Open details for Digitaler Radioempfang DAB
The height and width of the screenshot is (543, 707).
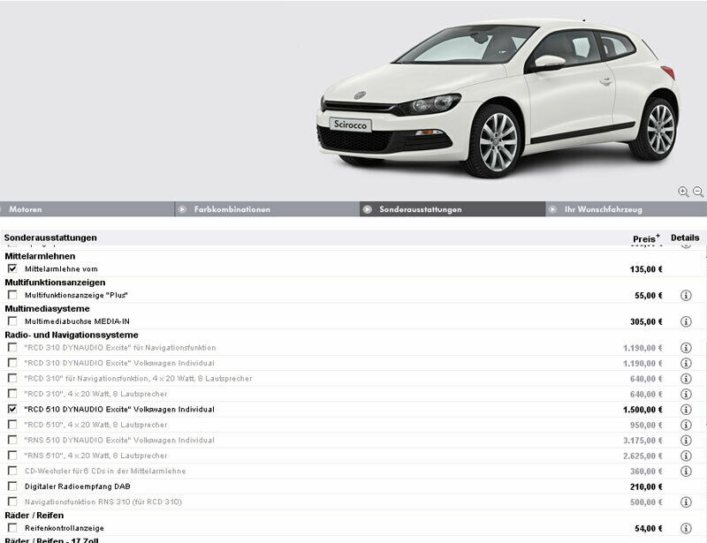coord(685,486)
